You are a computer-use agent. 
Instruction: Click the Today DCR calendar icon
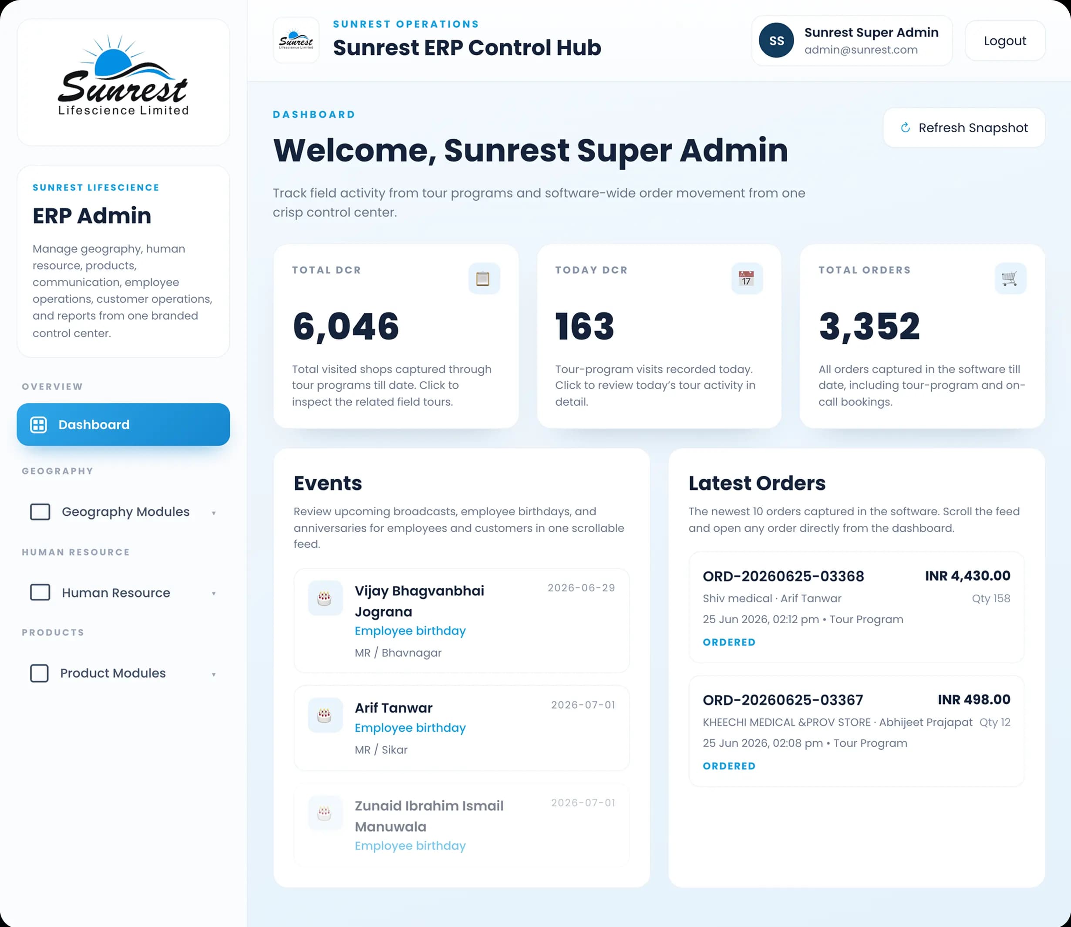746,278
